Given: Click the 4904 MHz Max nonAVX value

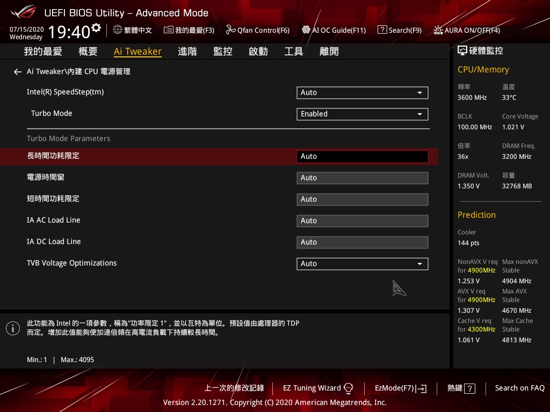Looking at the screenshot, I should pos(517,281).
